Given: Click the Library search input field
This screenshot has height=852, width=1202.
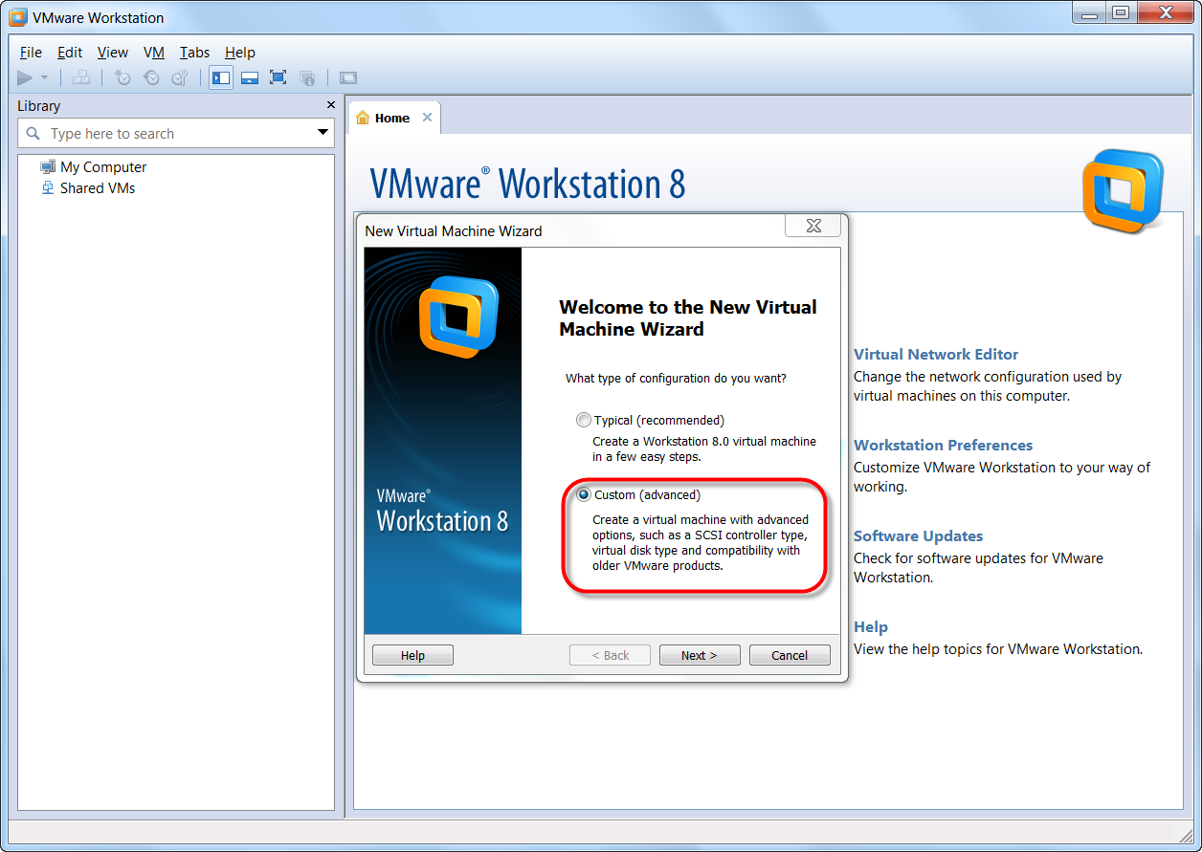Looking at the screenshot, I should (x=176, y=133).
